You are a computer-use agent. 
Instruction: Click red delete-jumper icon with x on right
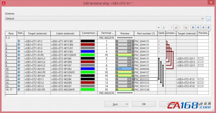pos(186,27)
